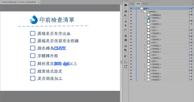Open the Pathfinder overlapping-squares panel icon

126,62
